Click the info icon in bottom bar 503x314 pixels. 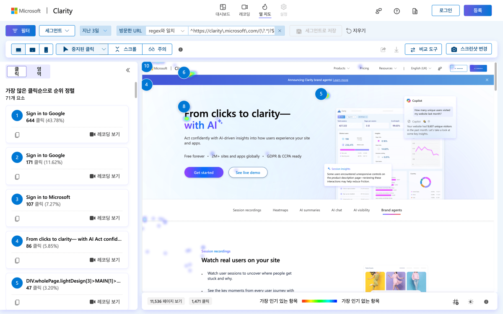point(486,301)
